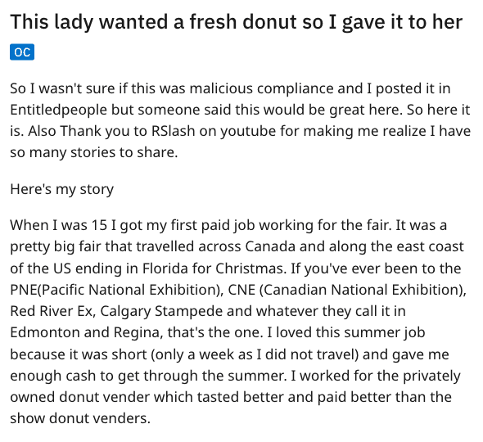Click the word 'Christmas' in the story
The image size is (483, 442).
251,268
